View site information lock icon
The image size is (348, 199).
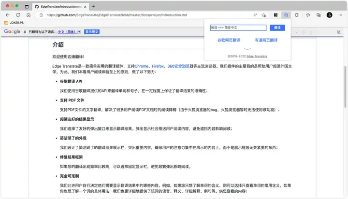point(41,15)
